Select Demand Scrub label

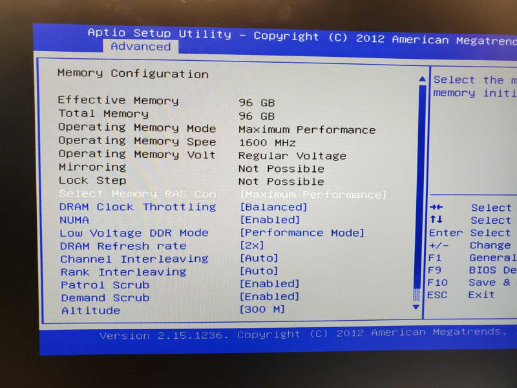(105, 297)
